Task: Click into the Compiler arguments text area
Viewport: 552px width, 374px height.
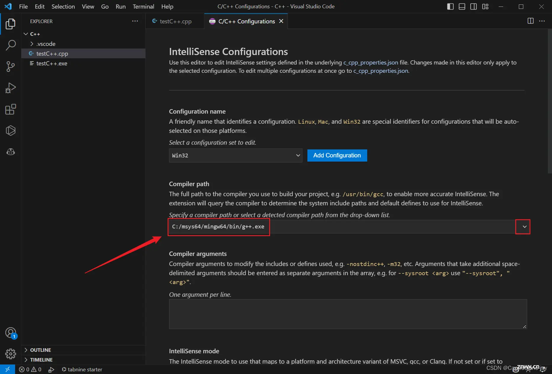Action: tap(348, 314)
